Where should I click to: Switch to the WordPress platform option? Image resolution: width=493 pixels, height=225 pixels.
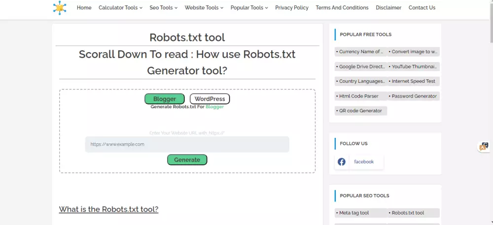(210, 99)
